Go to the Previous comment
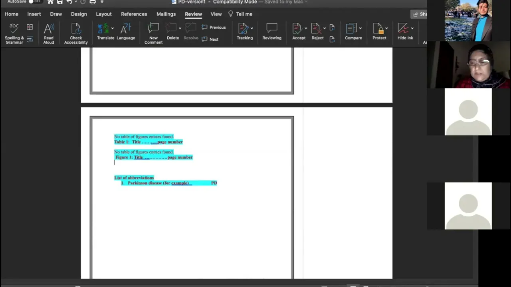 pyautogui.click(x=214, y=28)
